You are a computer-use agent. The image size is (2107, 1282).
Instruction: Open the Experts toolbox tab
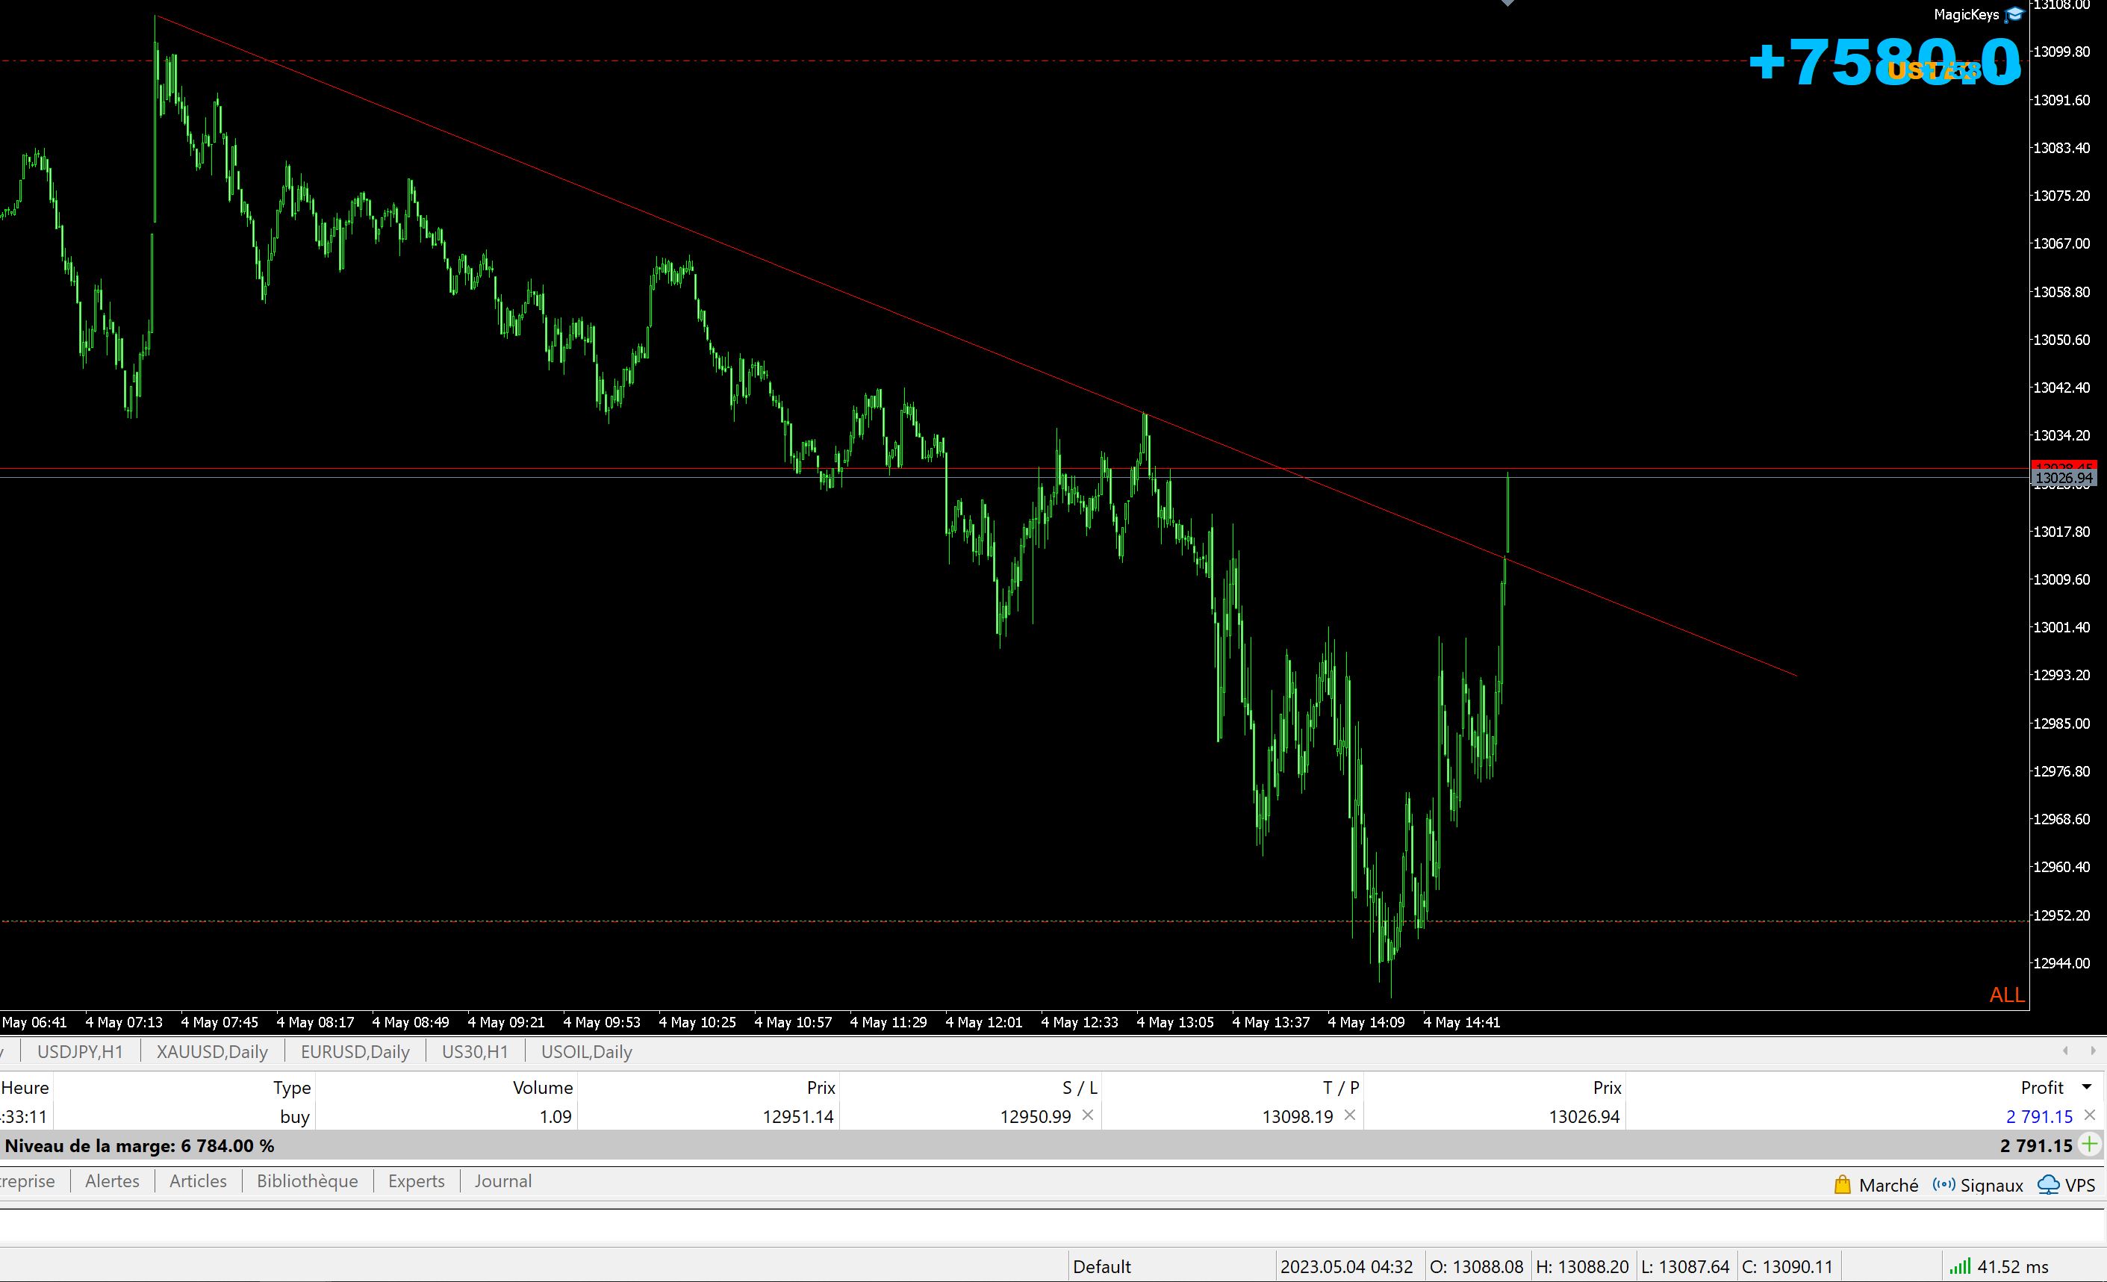point(417,1181)
